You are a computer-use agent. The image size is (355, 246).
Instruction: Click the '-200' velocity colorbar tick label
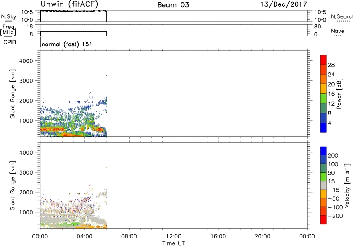pos(335,216)
